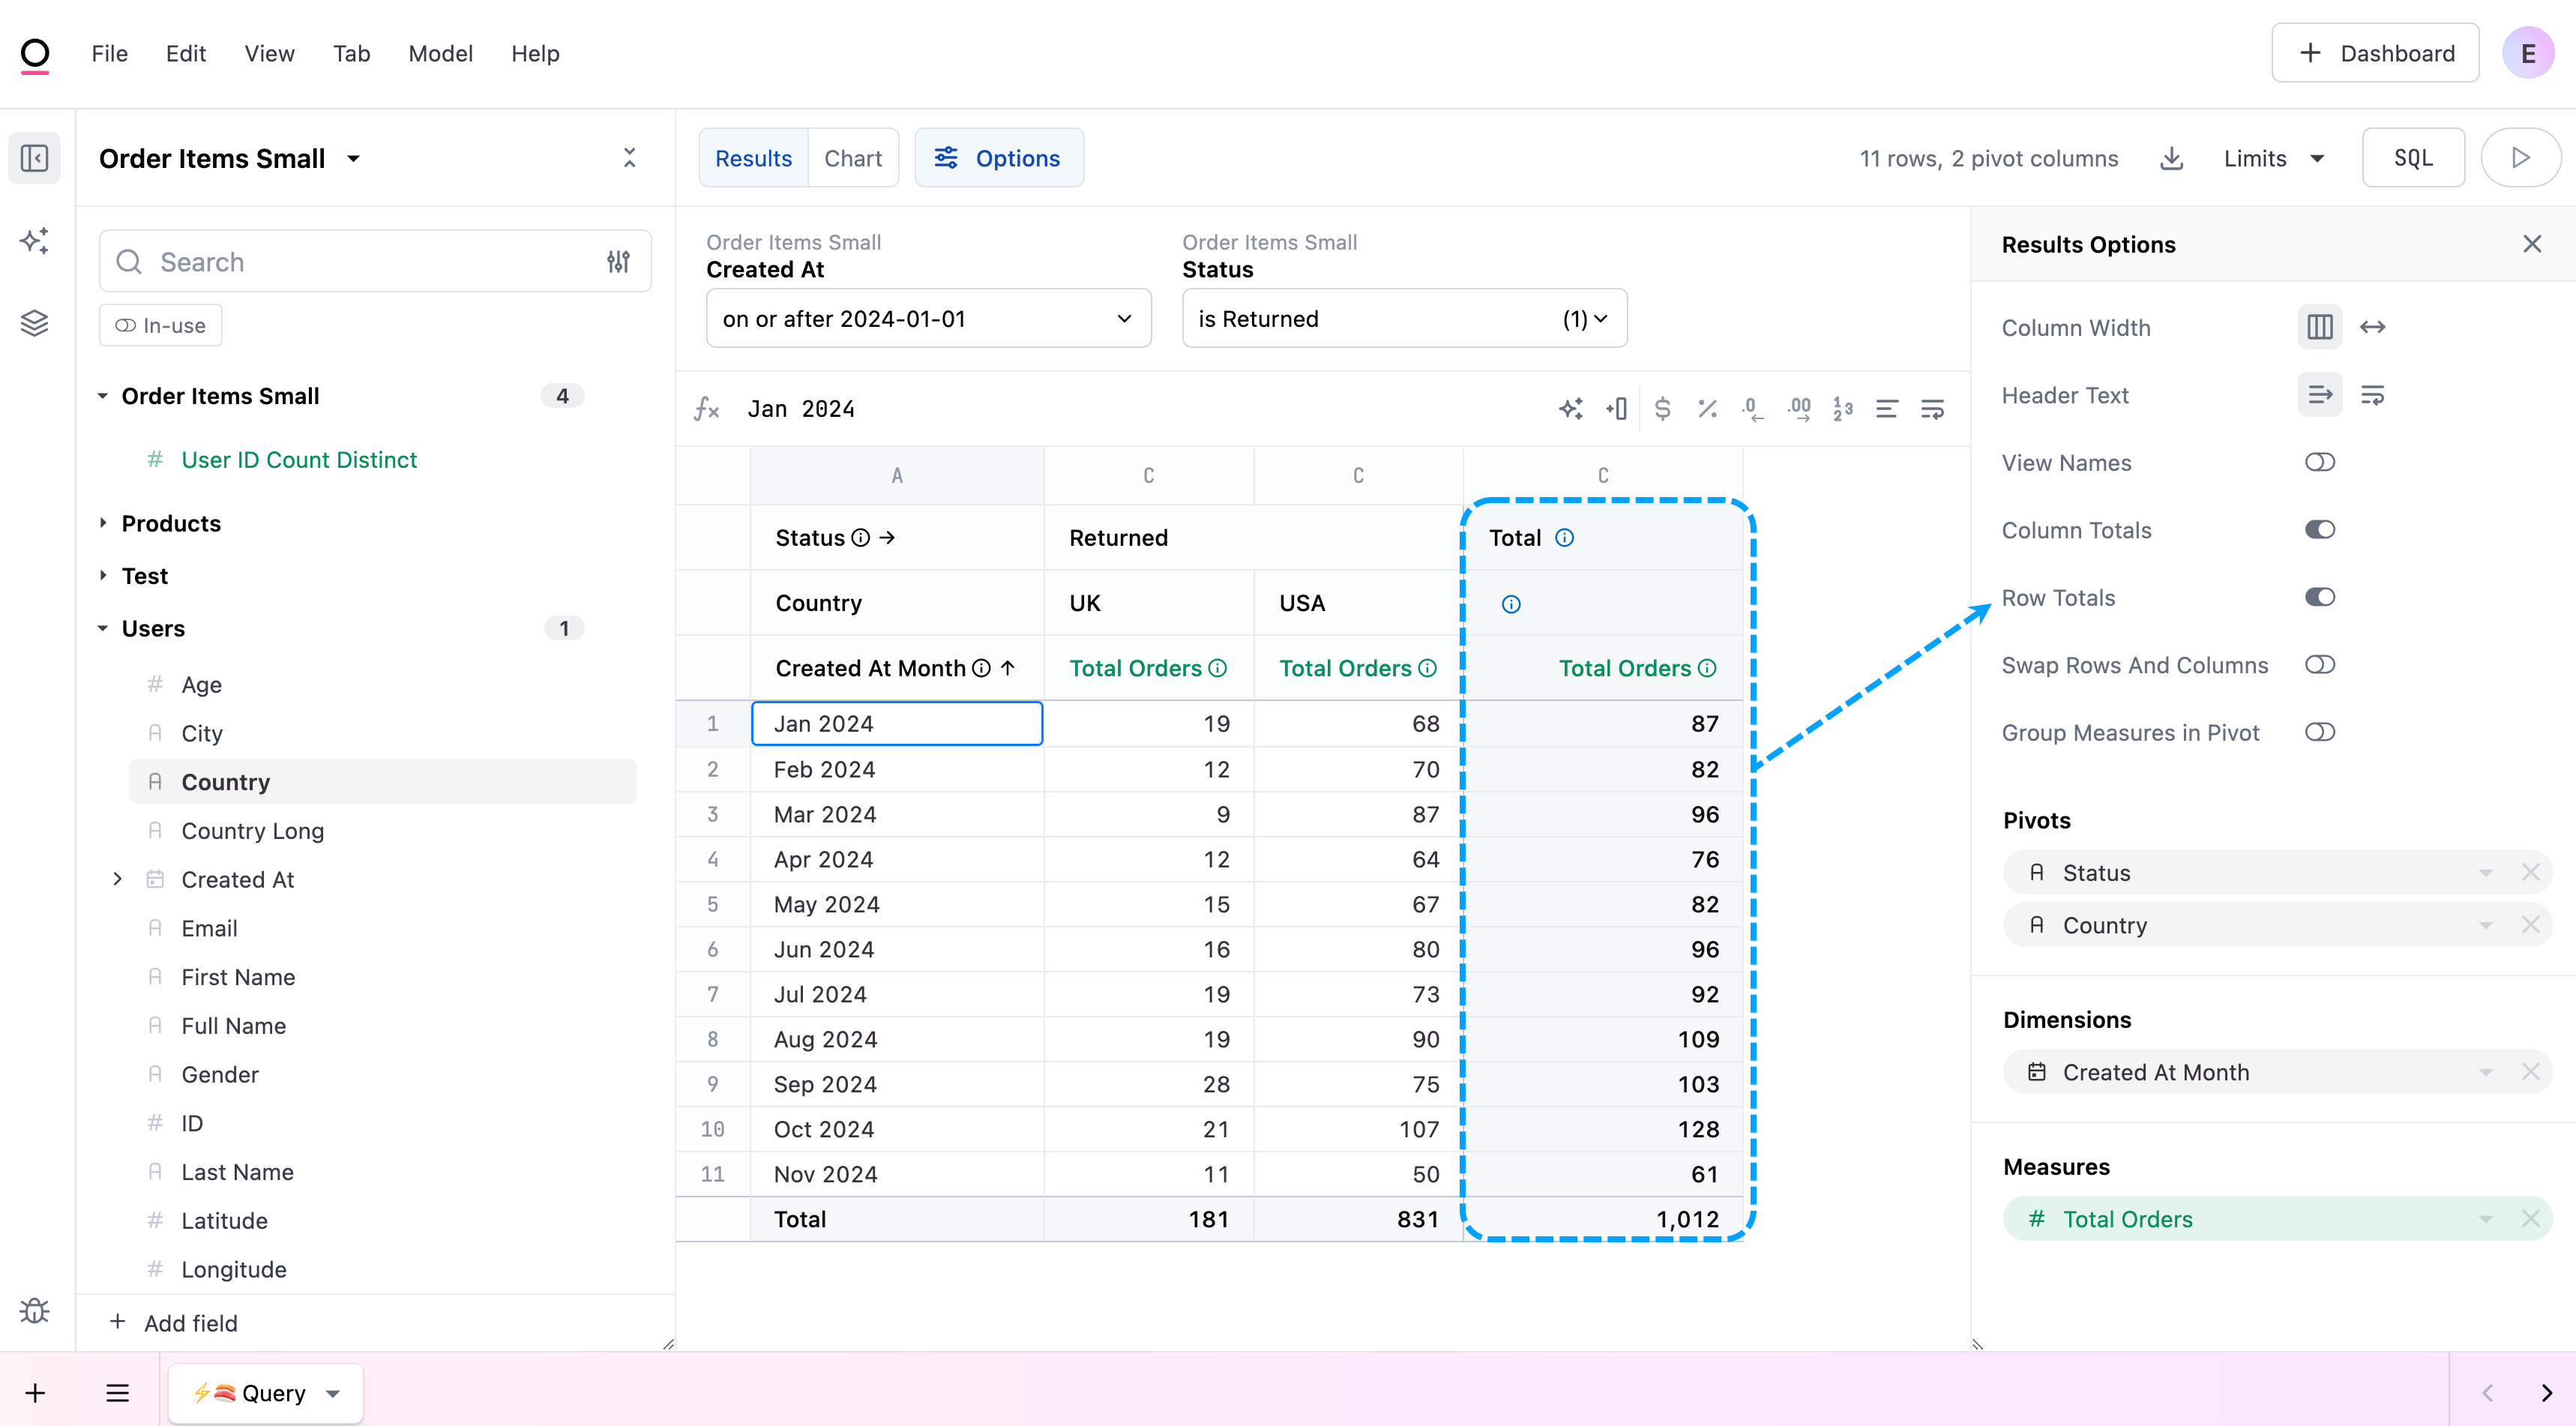Screen dimensions: 2576x1426
Task: Open the Model menu
Action: pos(440,54)
